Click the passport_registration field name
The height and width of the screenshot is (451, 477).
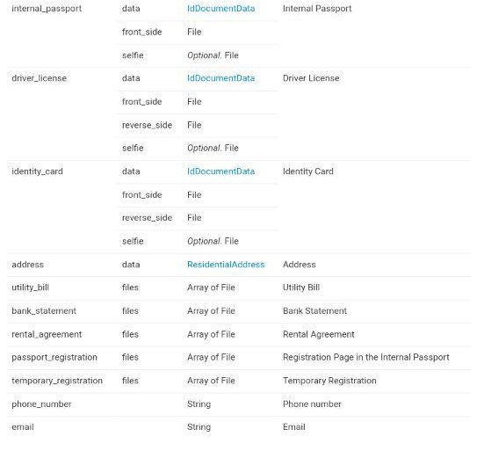(54, 358)
